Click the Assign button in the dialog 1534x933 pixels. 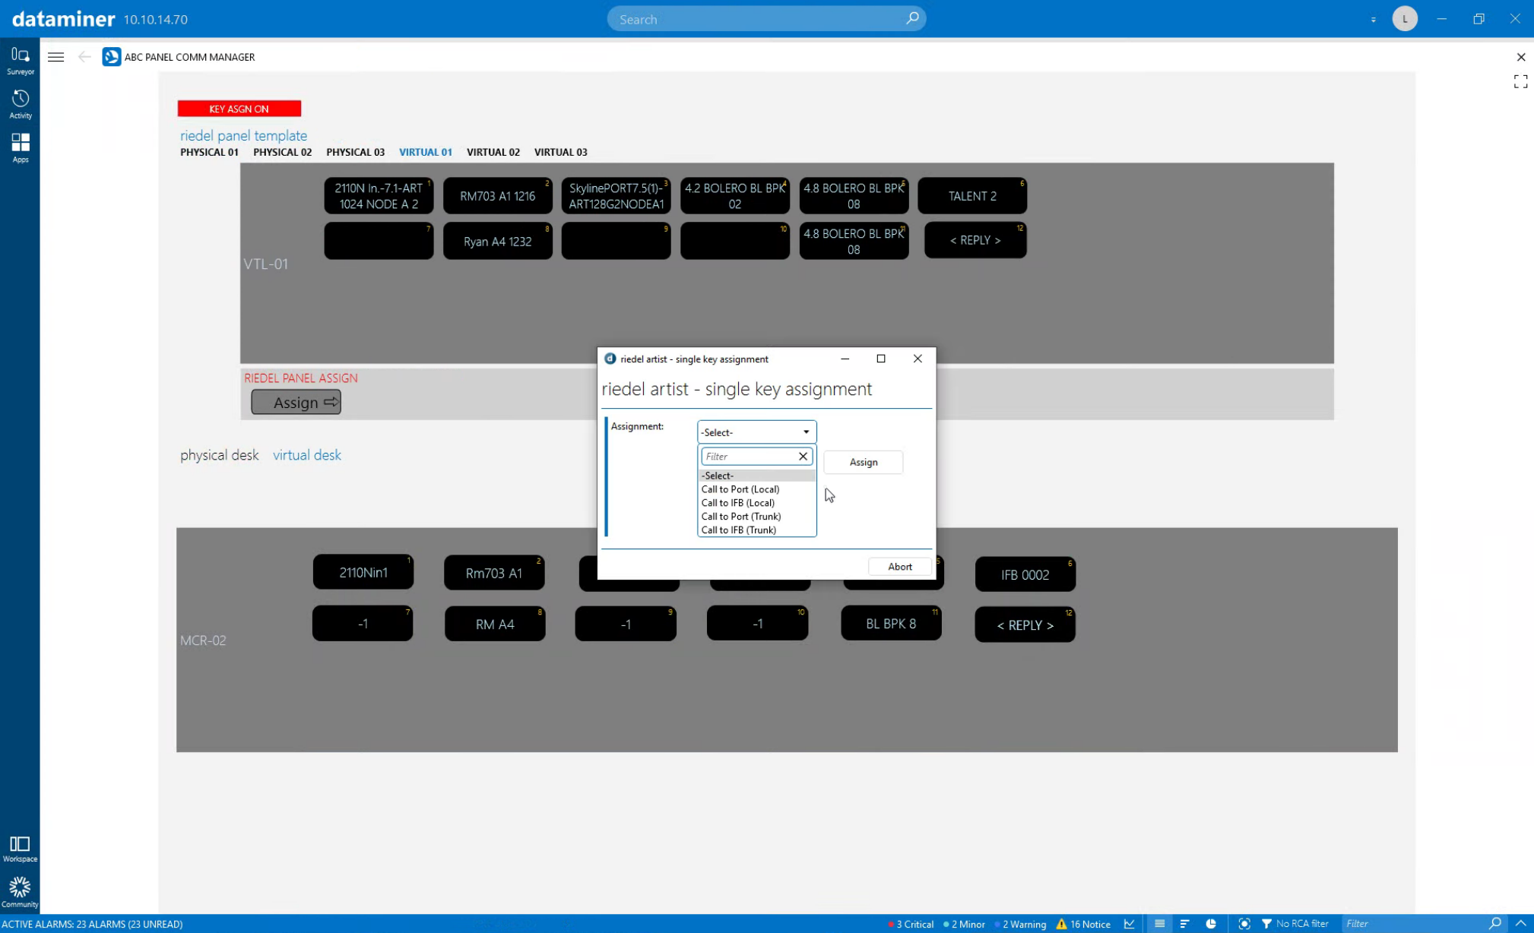click(863, 462)
